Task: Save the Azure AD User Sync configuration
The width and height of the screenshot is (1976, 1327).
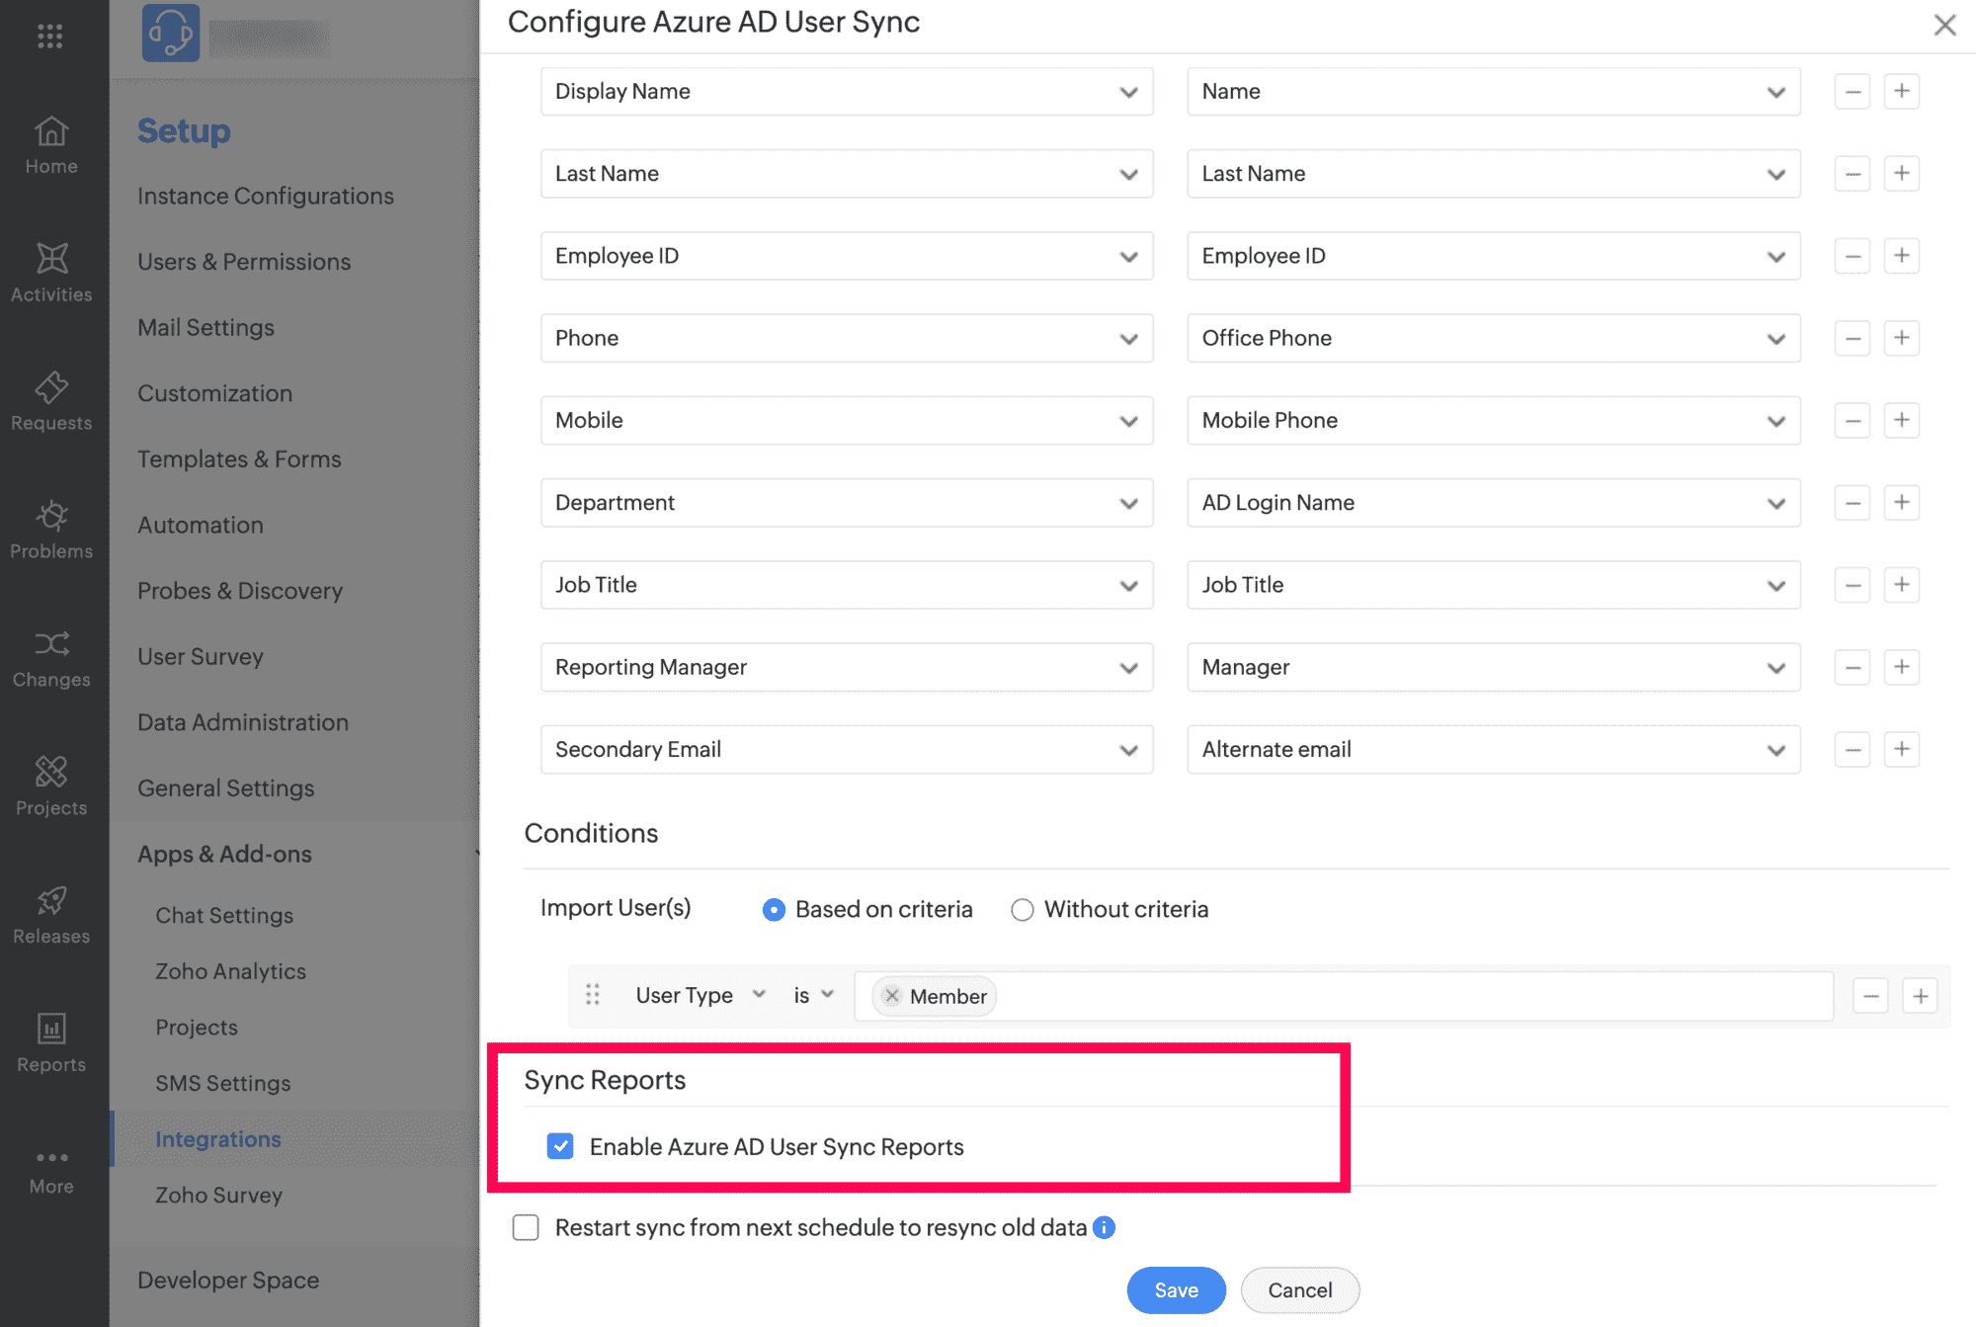Action: (x=1175, y=1289)
